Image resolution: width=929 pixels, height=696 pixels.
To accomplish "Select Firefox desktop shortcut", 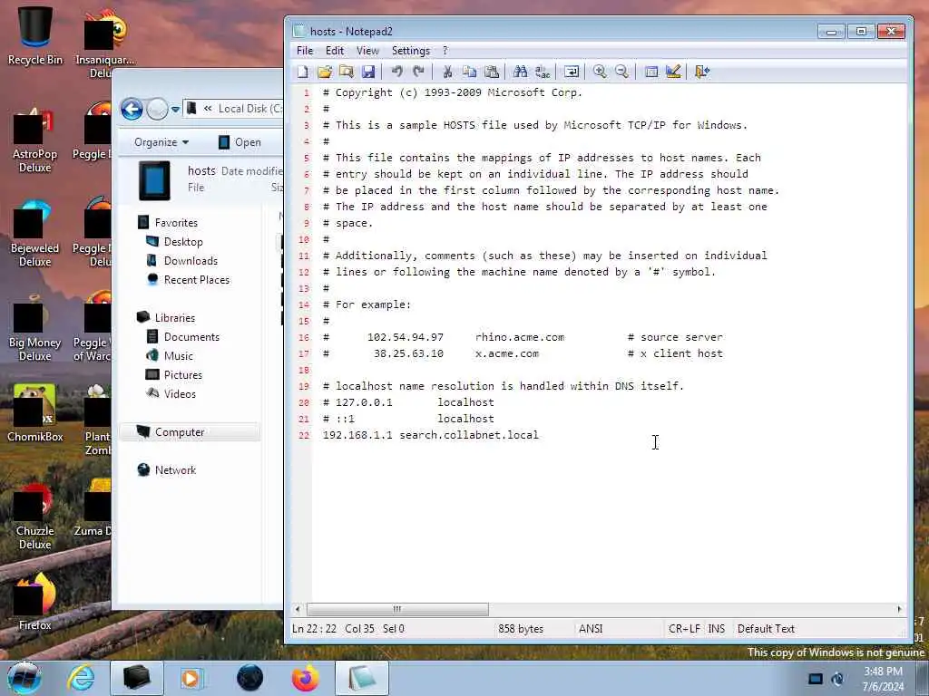I will 35,601.
